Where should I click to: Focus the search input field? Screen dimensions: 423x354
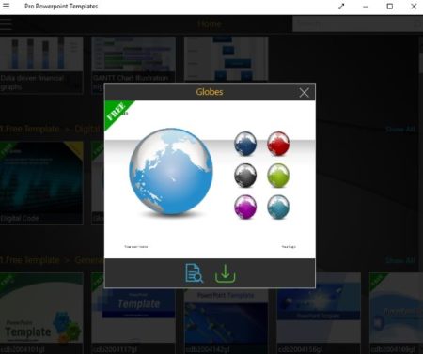click(x=357, y=23)
